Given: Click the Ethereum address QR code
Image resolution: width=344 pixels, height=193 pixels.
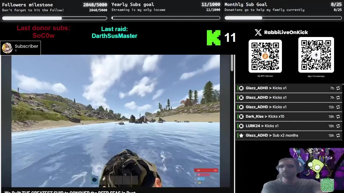Looking at the screenshot, I should (316, 55).
